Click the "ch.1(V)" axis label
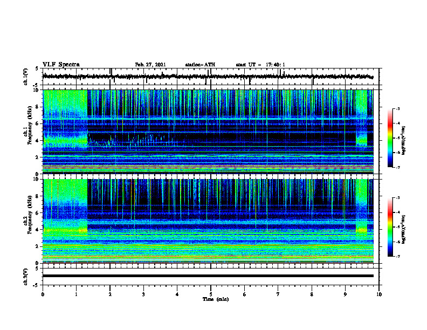This screenshot has width=427, height=330. pos(26,77)
